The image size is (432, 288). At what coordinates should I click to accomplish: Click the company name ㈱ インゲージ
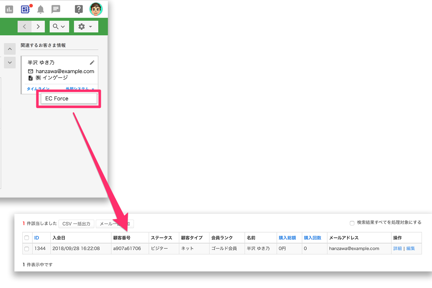click(x=52, y=78)
